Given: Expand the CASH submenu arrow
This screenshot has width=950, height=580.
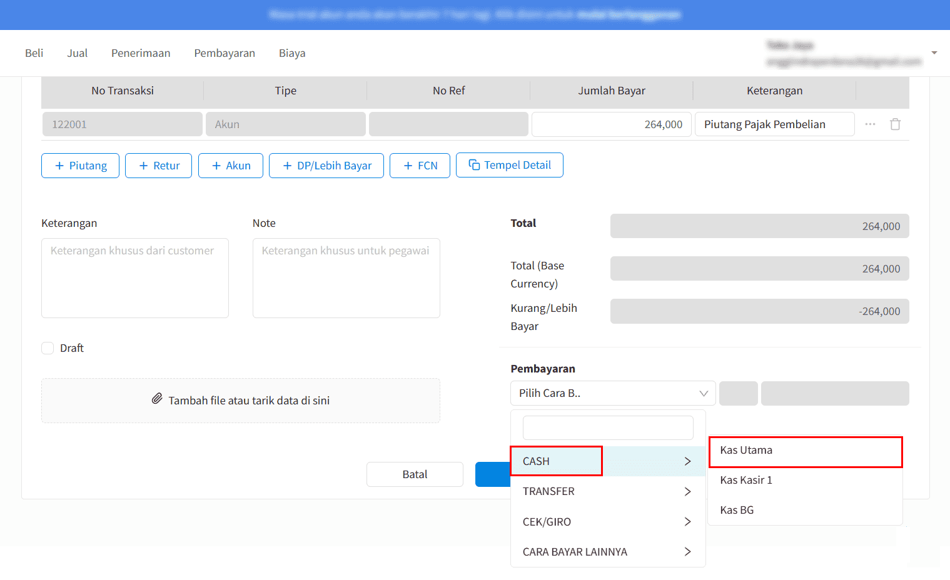Looking at the screenshot, I should [x=687, y=461].
